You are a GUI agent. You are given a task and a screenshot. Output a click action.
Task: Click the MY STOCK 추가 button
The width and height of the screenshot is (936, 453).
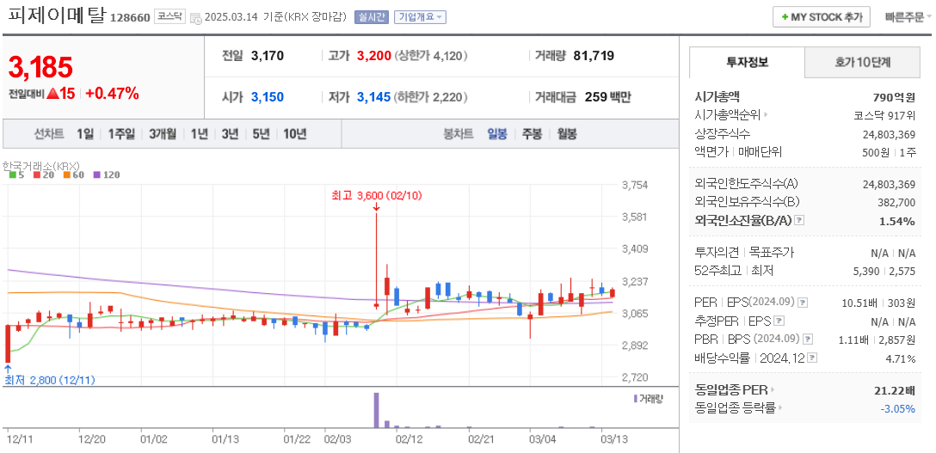click(x=822, y=17)
